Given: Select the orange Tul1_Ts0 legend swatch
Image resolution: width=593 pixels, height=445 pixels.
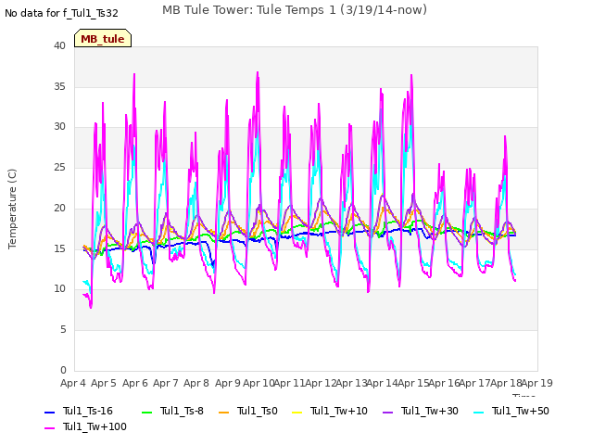Looking at the screenshot, I should pos(224,412).
